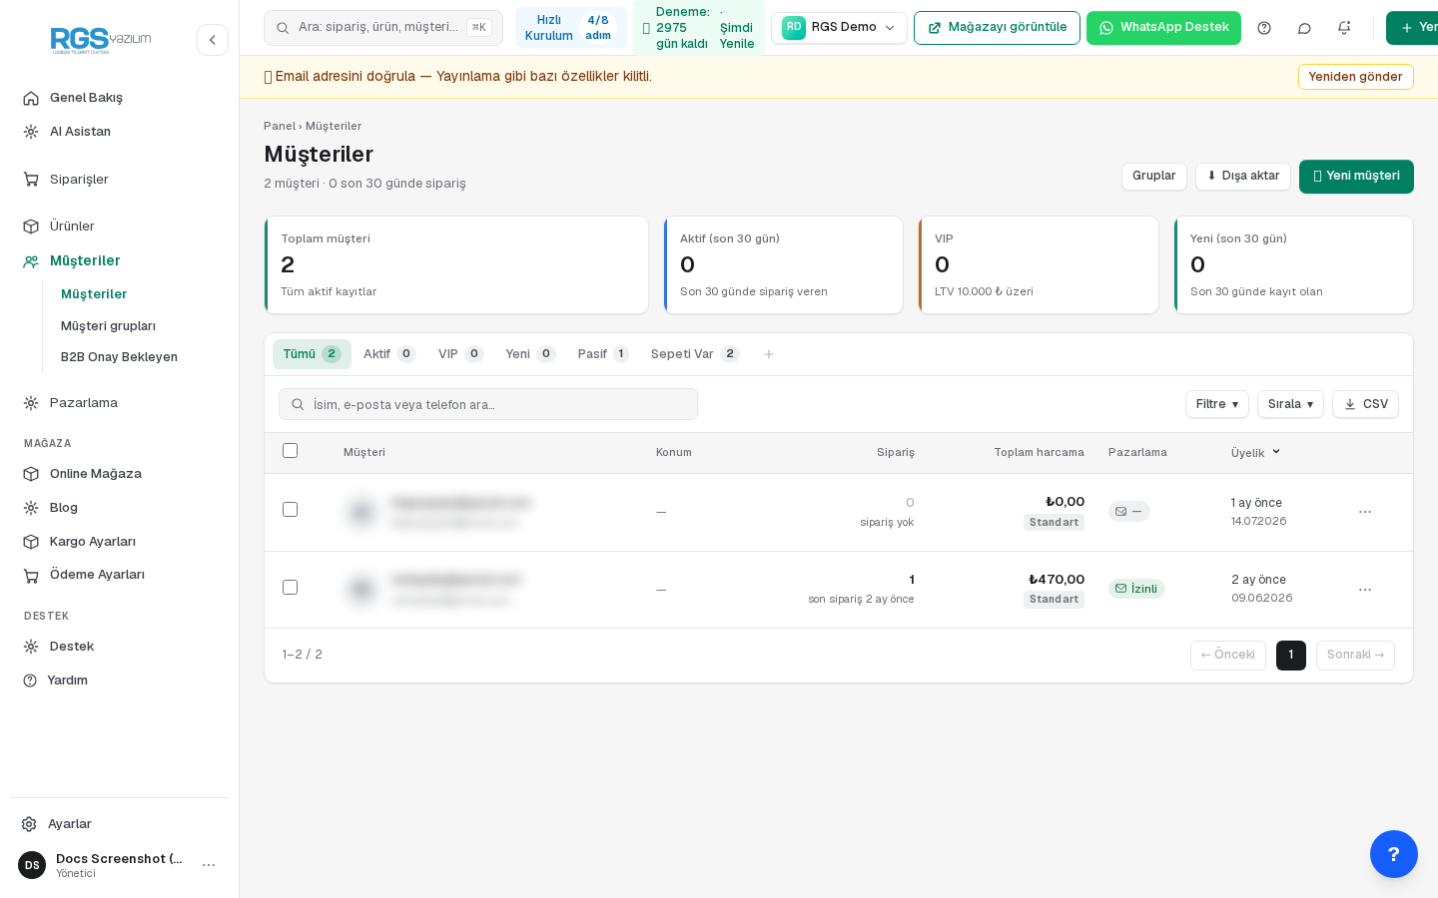Image resolution: width=1438 pixels, height=898 pixels.
Task: Click the Panel breadcrumb link
Action: pos(280,126)
